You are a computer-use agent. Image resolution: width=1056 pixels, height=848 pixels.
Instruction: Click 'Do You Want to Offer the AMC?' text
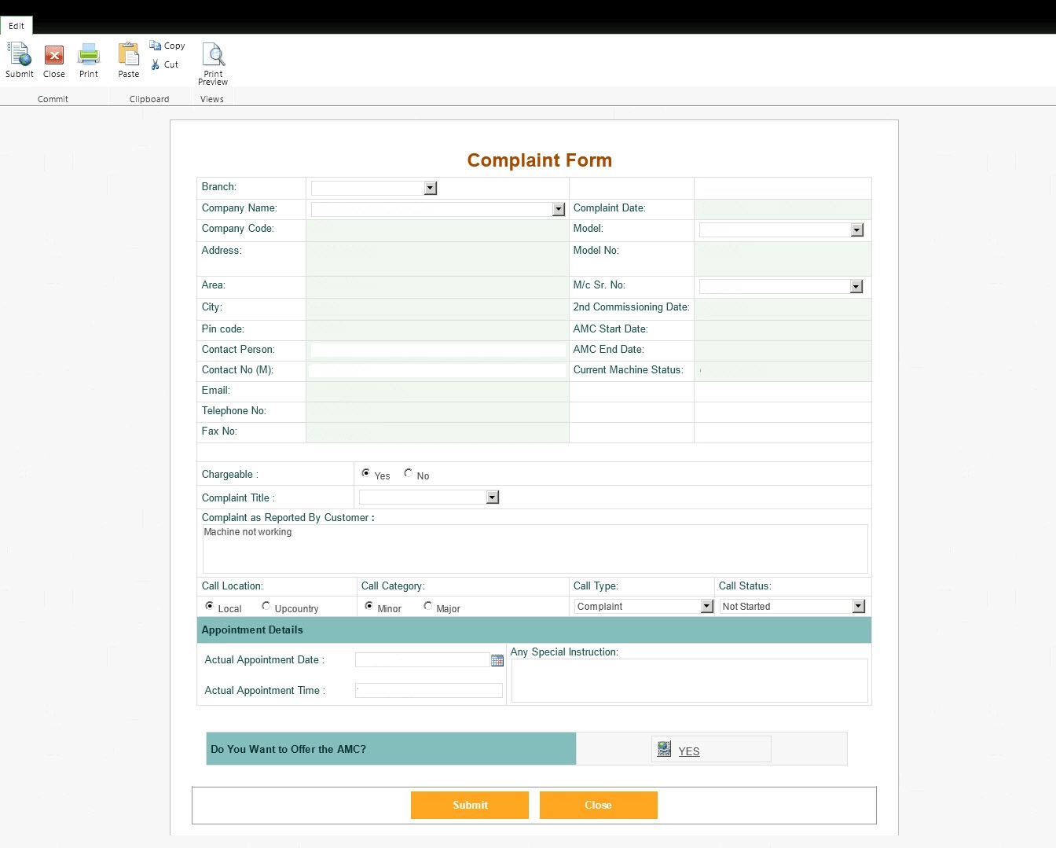[x=288, y=749]
